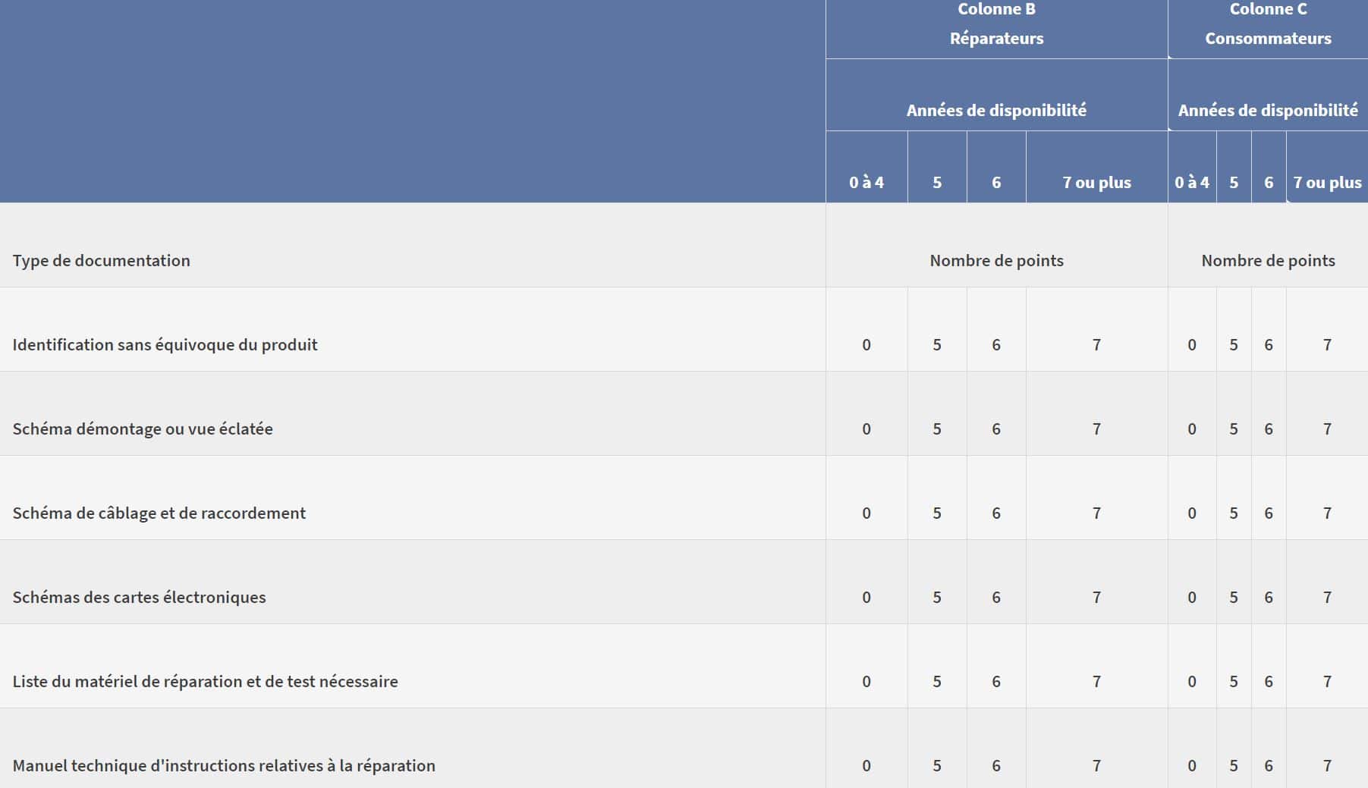Select 'Années de disponibilité' under Réparateurs
This screenshot has width=1368, height=788.
point(996,110)
